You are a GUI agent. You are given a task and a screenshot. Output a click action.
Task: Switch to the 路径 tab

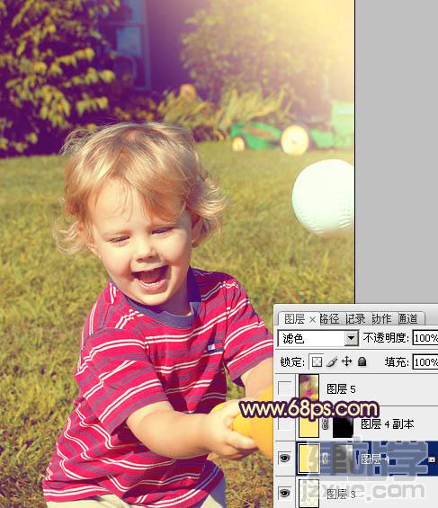pyautogui.click(x=329, y=319)
